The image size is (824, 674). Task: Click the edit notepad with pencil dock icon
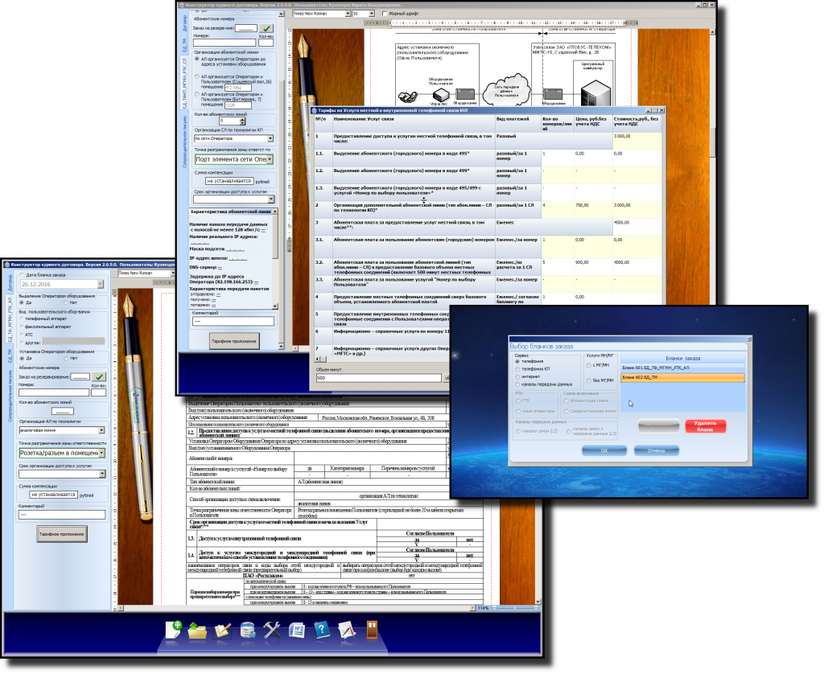pos(223,630)
